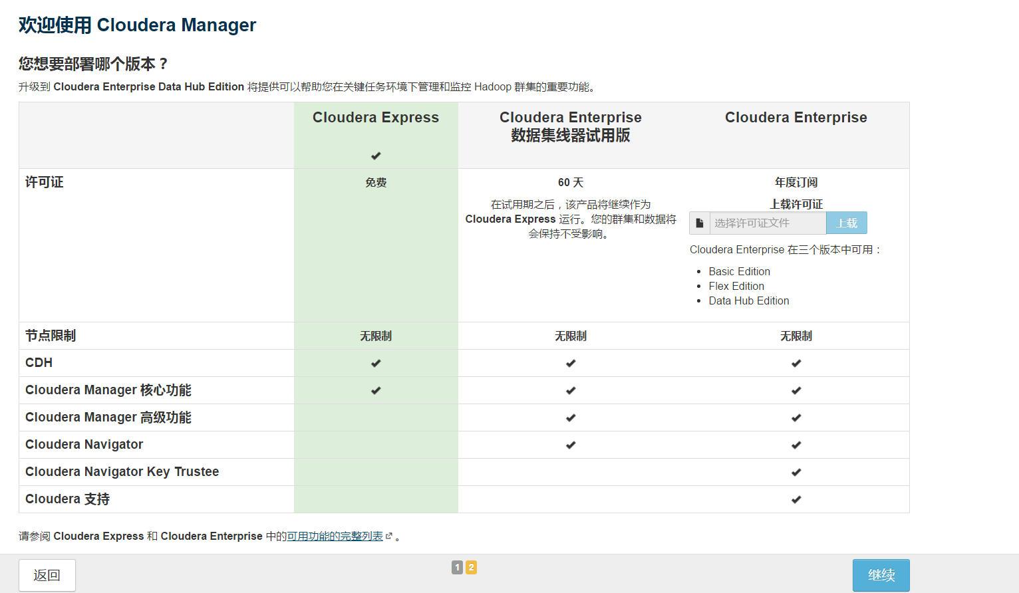Click the Flex Edition list item
Viewport: 1019px width, 593px height.
point(736,286)
